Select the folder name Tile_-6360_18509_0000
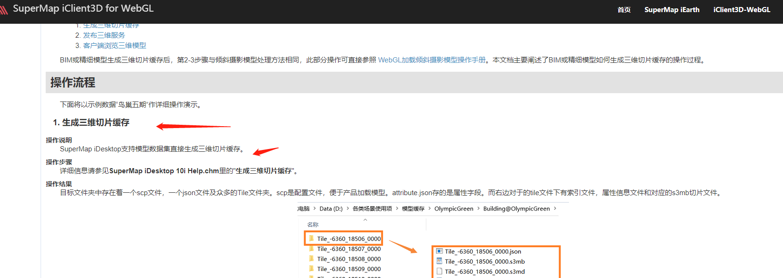This screenshot has width=783, height=278. pos(349,269)
